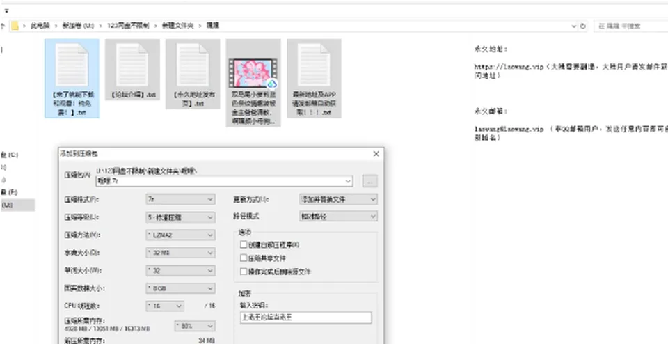The image size is (668, 344).
Task: Click the 输入密码 password input field
Action: (306, 318)
